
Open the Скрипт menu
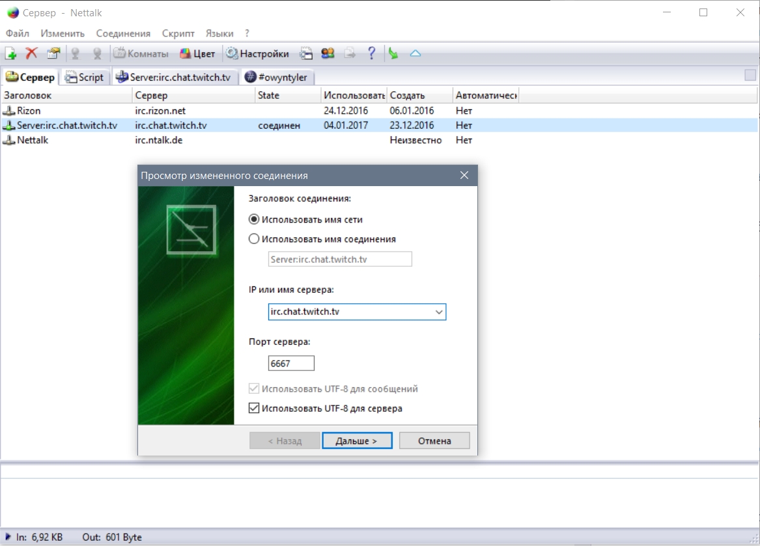pyautogui.click(x=178, y=33)
